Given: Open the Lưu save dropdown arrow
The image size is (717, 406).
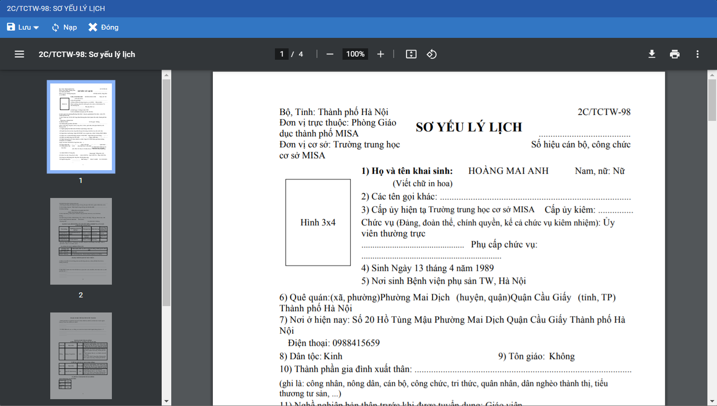Looking at the screenshot, I should pyautogui.click(x=37, y=28).
